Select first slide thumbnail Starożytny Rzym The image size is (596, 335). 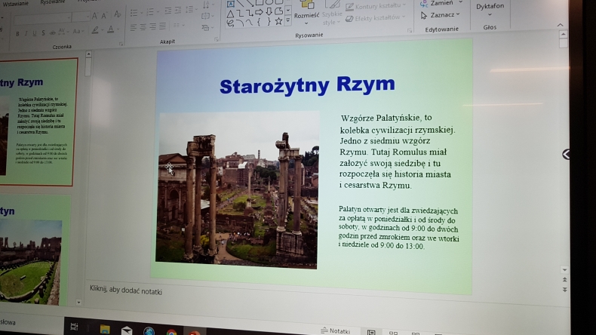click(38, 122)
